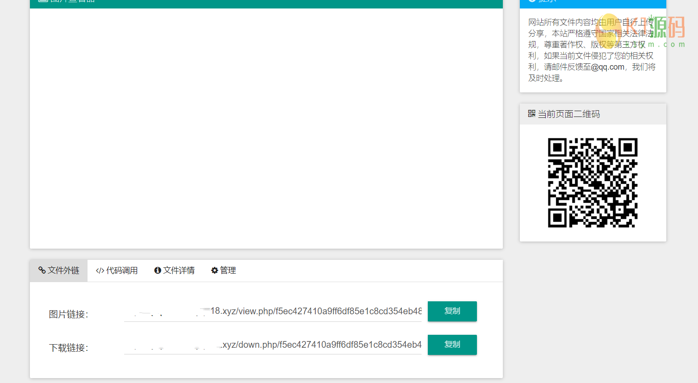Click the 图片链接: label
698x383 pixels.
[x=69, y=314]
